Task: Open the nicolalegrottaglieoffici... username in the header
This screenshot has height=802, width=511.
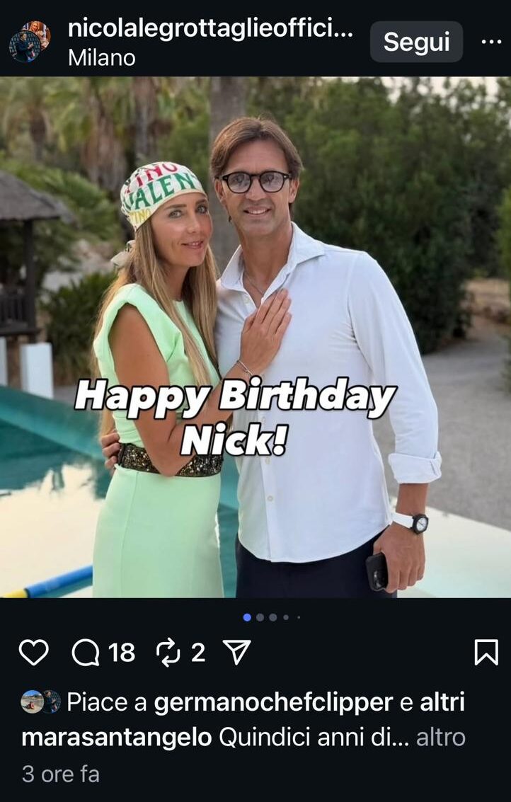Action: (x=211, y=29)
